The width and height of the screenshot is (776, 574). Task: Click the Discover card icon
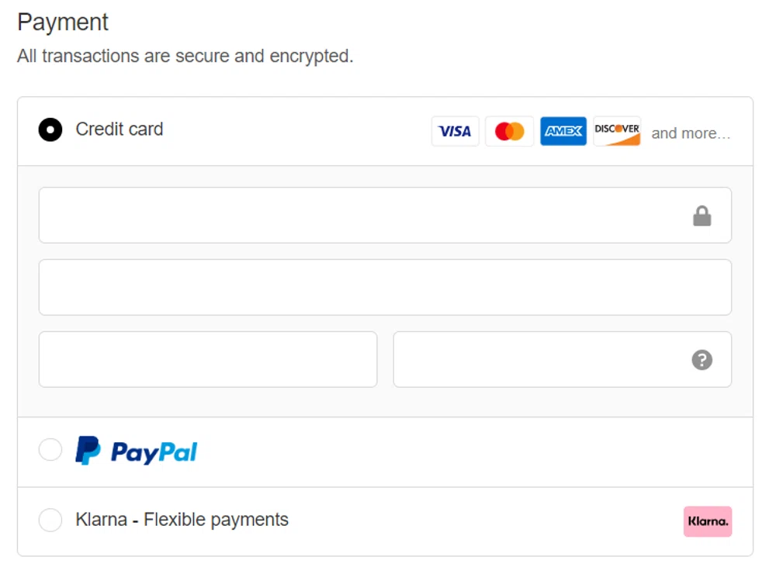(x=616, y=130)
